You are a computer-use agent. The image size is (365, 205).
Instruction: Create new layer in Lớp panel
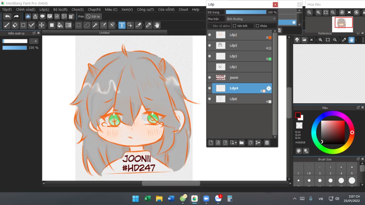(x=211, y=142)
